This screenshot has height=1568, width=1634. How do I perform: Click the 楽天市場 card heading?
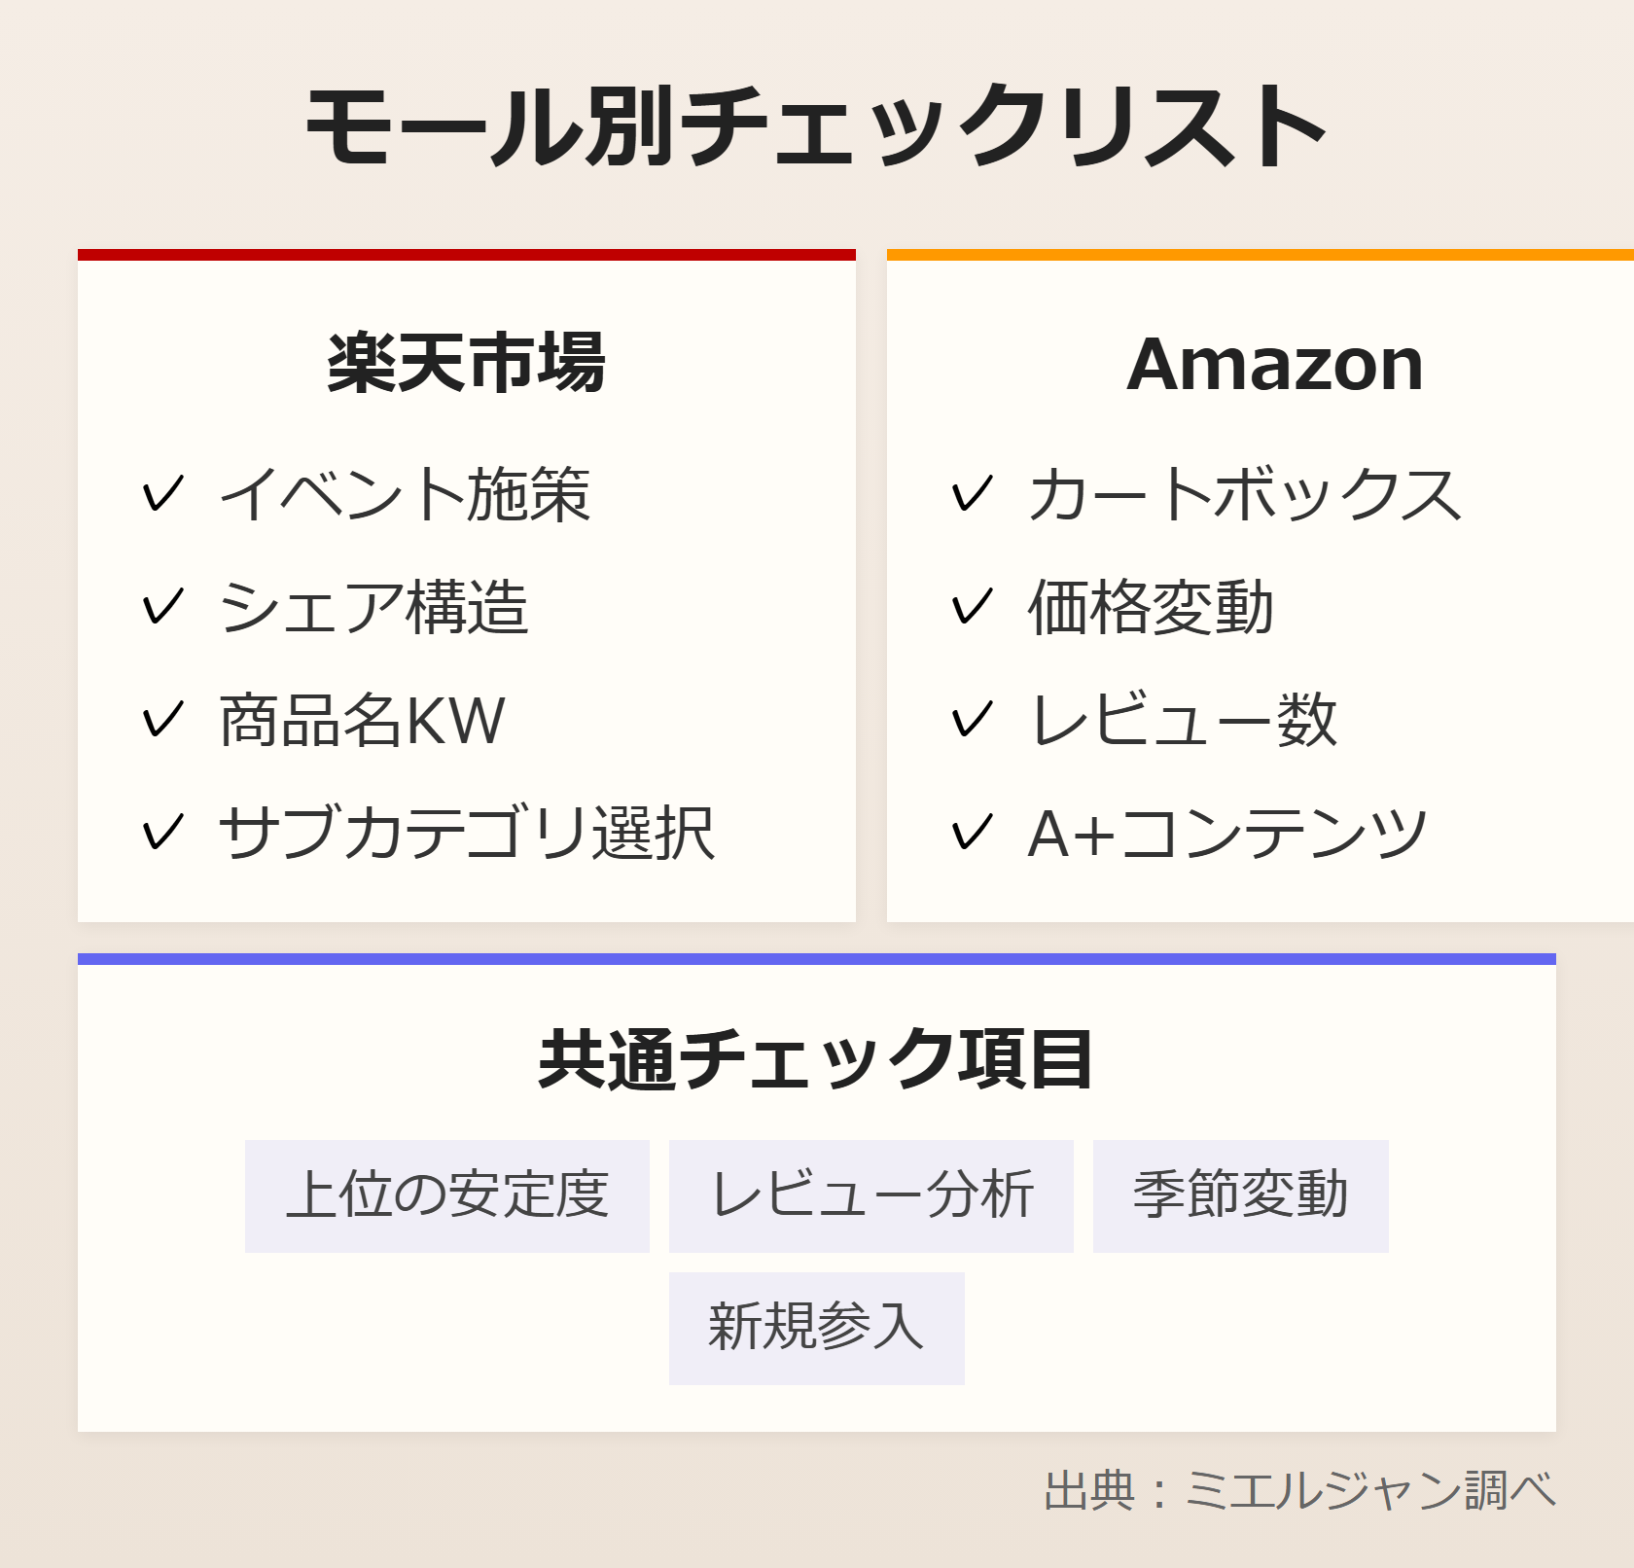[466, 364]
